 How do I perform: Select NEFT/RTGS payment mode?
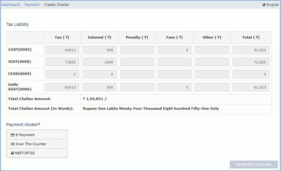37,153
